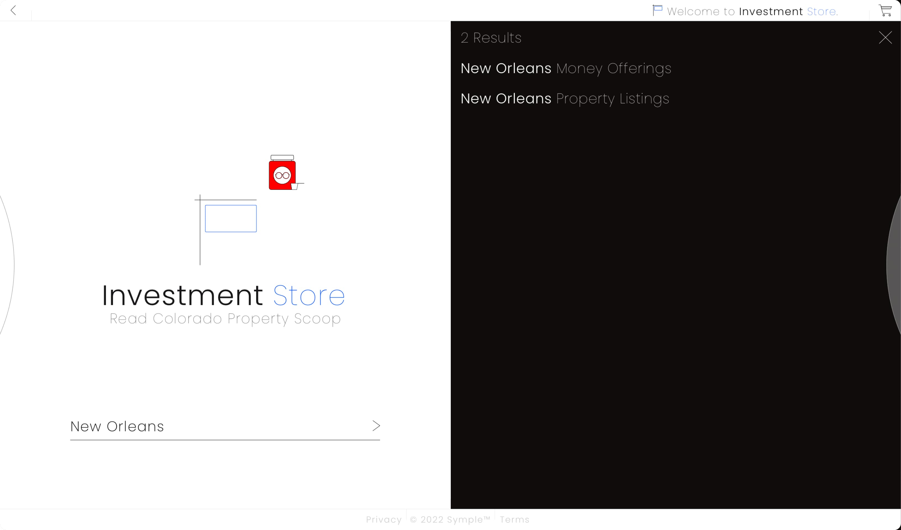Submit search with the arrow next to New Orleans
This screenshot has height=530, width=901.
tap(376, 425)
